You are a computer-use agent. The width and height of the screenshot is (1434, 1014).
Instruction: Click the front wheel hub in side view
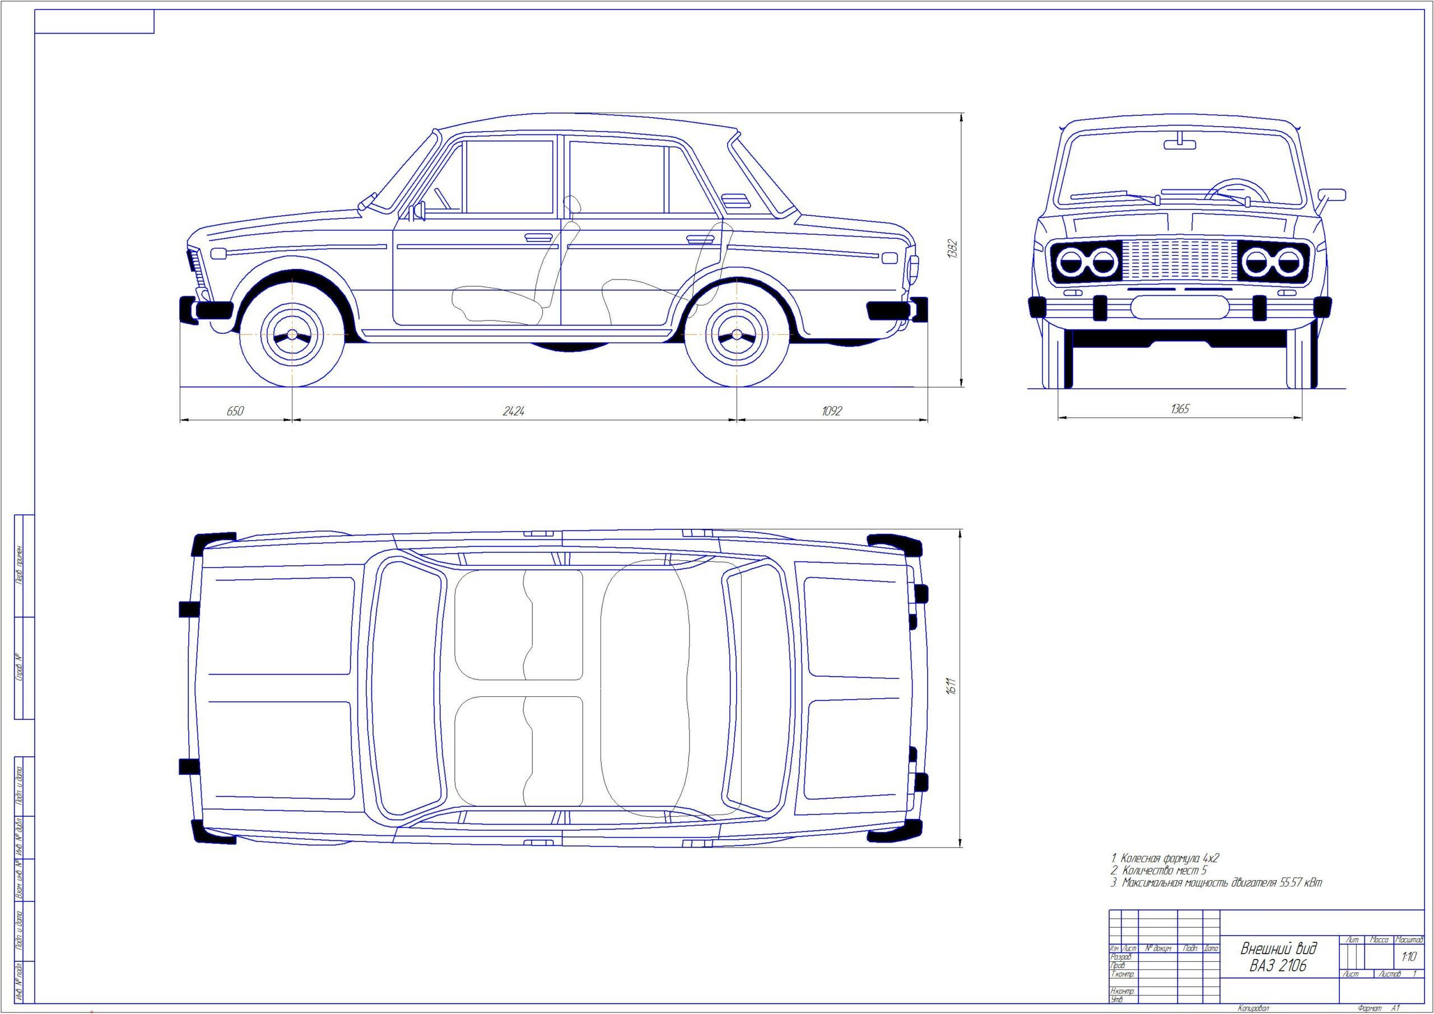click(292, 335)
